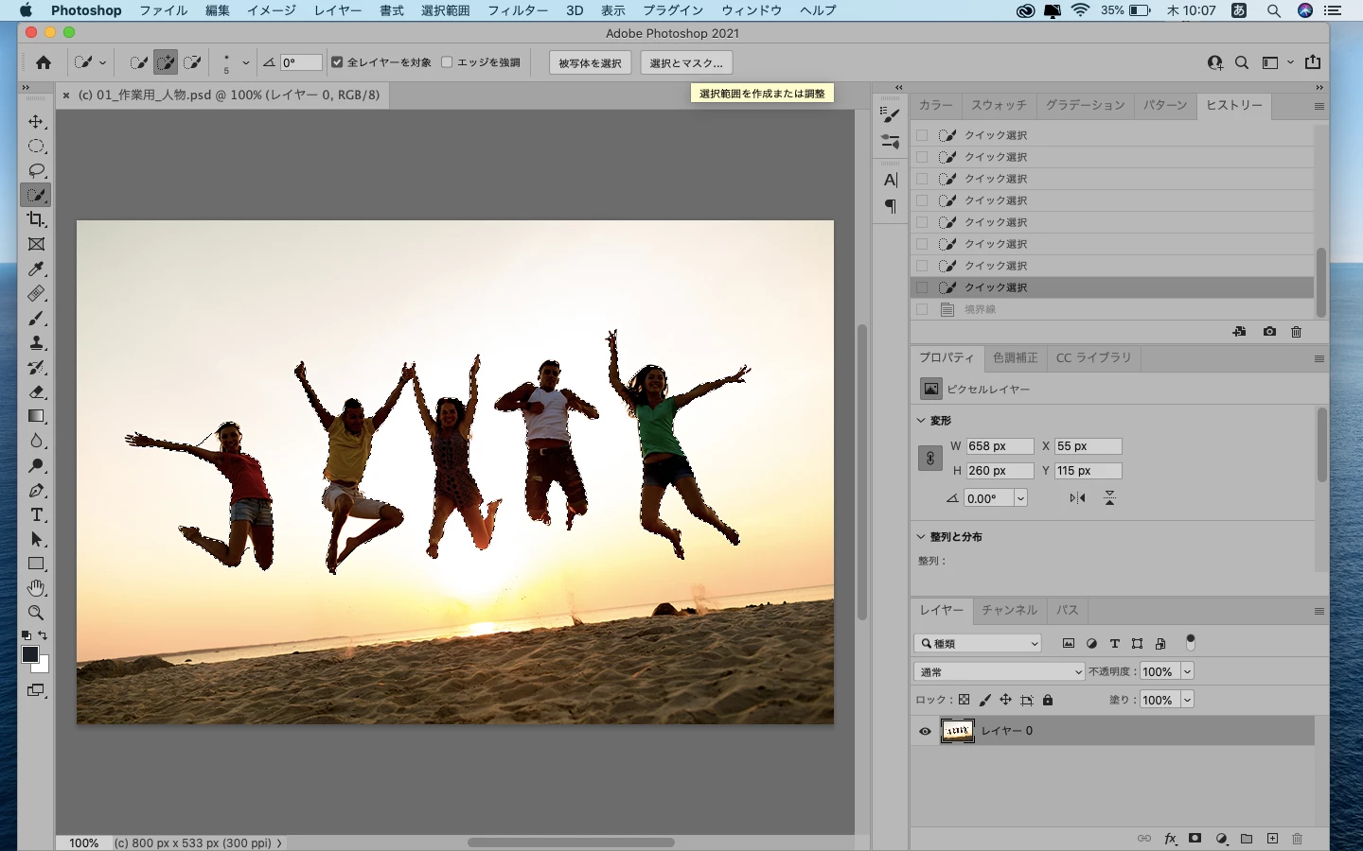Select the Zoom tool in toolbar
The height and width of the screenshot is (851, 1363).
coord(36,613)
